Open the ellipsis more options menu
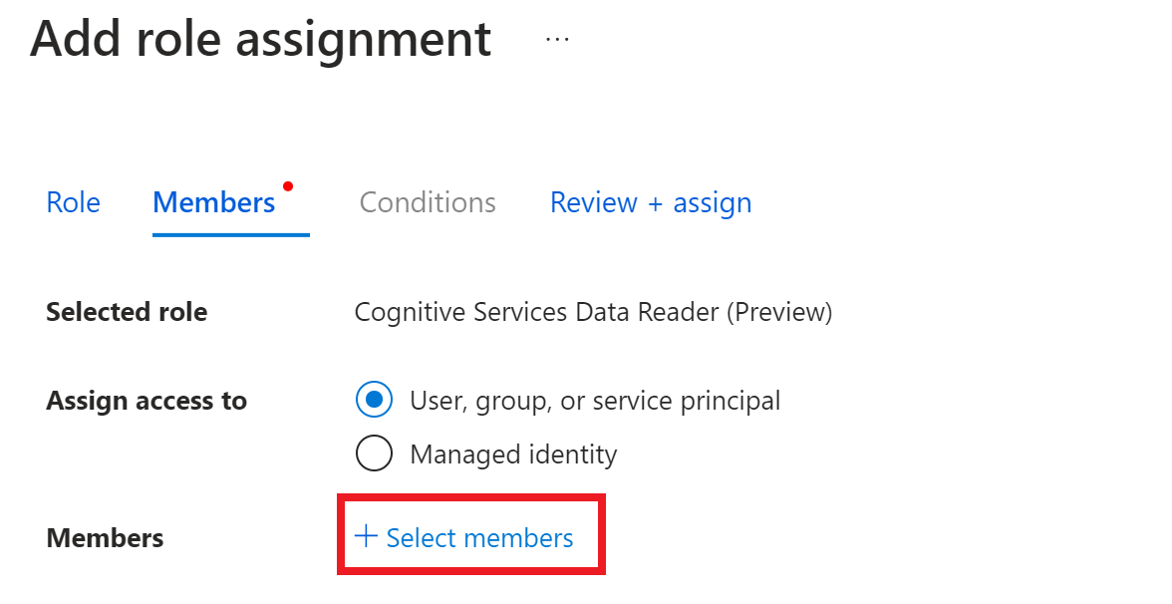 [x=557, y=39]
